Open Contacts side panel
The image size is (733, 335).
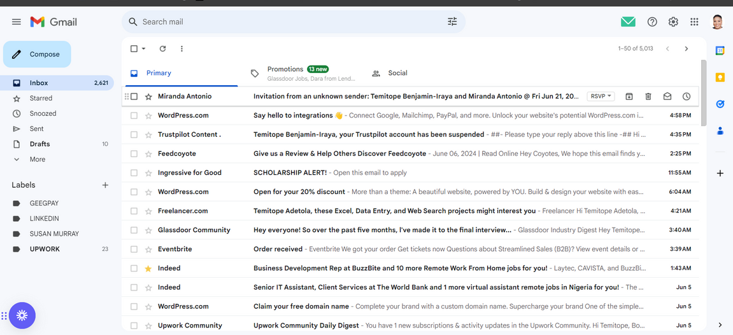coord(720,131)
